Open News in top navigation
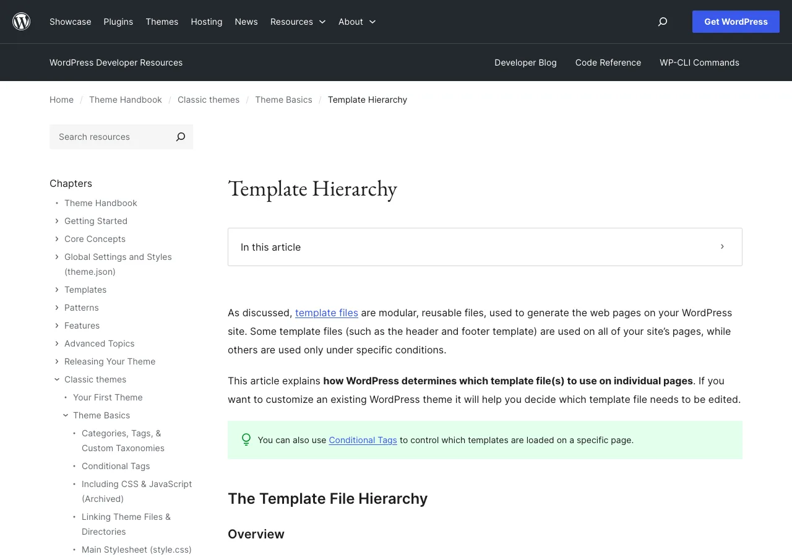 pos(246,22)
